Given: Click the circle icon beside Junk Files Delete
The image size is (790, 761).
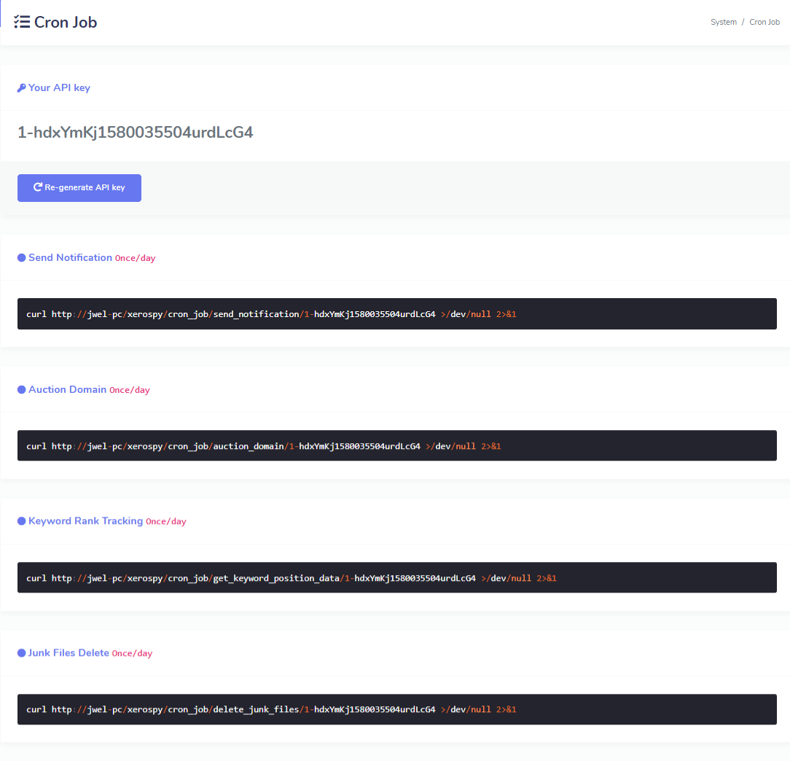Looking at the screenshot, I should (21, 653).
